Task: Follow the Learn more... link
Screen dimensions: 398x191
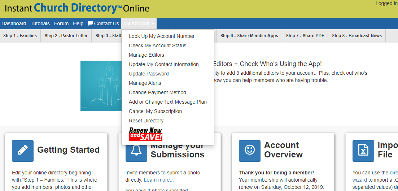Action: 159,180
